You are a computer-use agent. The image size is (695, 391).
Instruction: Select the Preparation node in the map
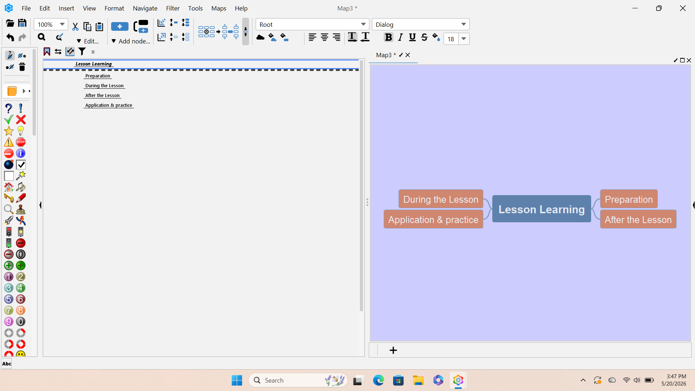pyautogui.click(x=629, y=199)
